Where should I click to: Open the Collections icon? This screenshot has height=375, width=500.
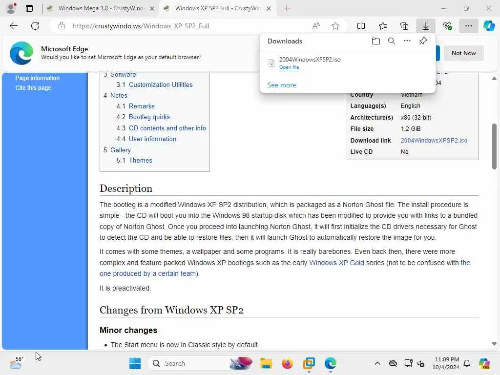(x=404, y=26)
